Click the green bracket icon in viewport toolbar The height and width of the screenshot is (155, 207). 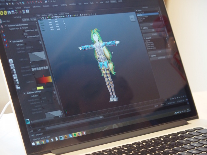coord(49,17)
